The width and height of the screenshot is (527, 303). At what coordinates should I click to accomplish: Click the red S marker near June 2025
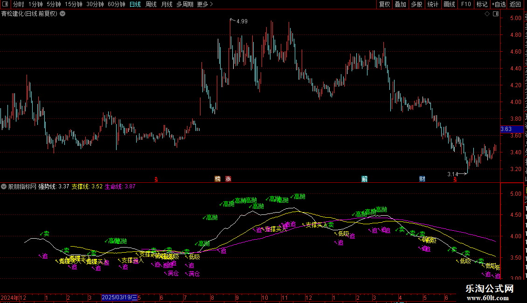pos(455,180)
